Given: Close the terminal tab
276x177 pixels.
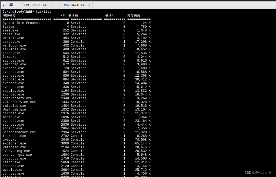Looking at the screenshot, I should tap(89, 5).
